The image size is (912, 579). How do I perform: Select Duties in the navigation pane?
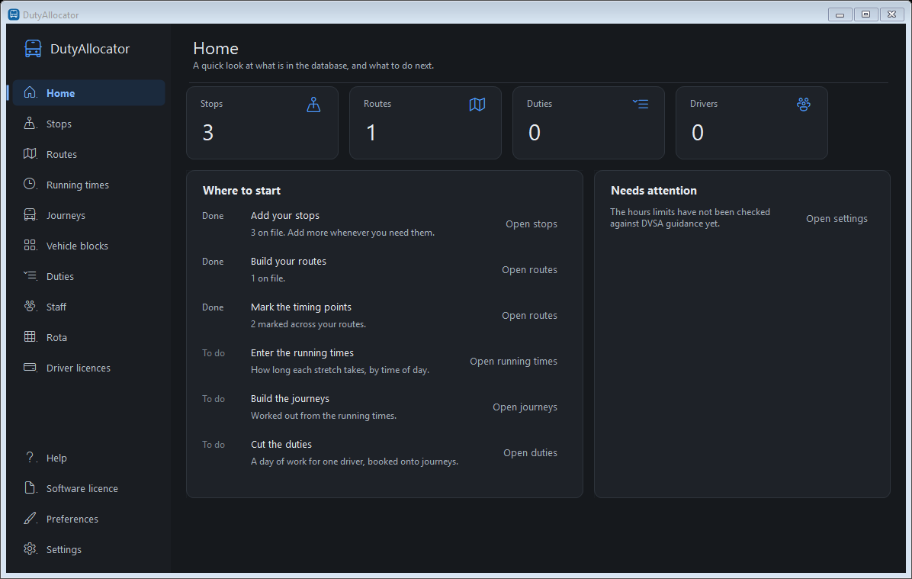[89, 276]
